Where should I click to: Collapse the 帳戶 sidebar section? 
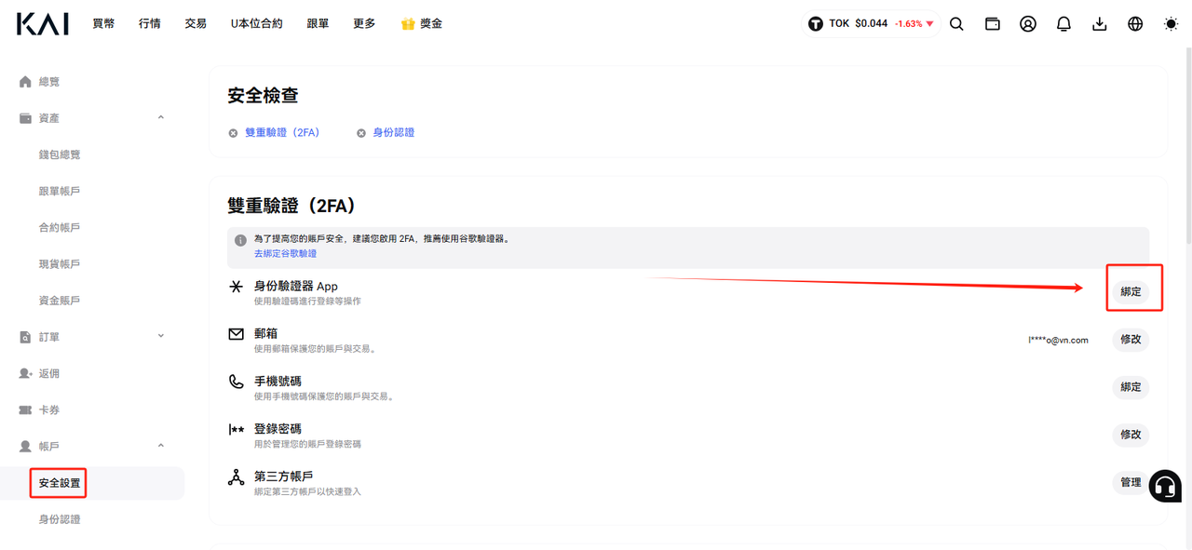(x=161, y=446)
